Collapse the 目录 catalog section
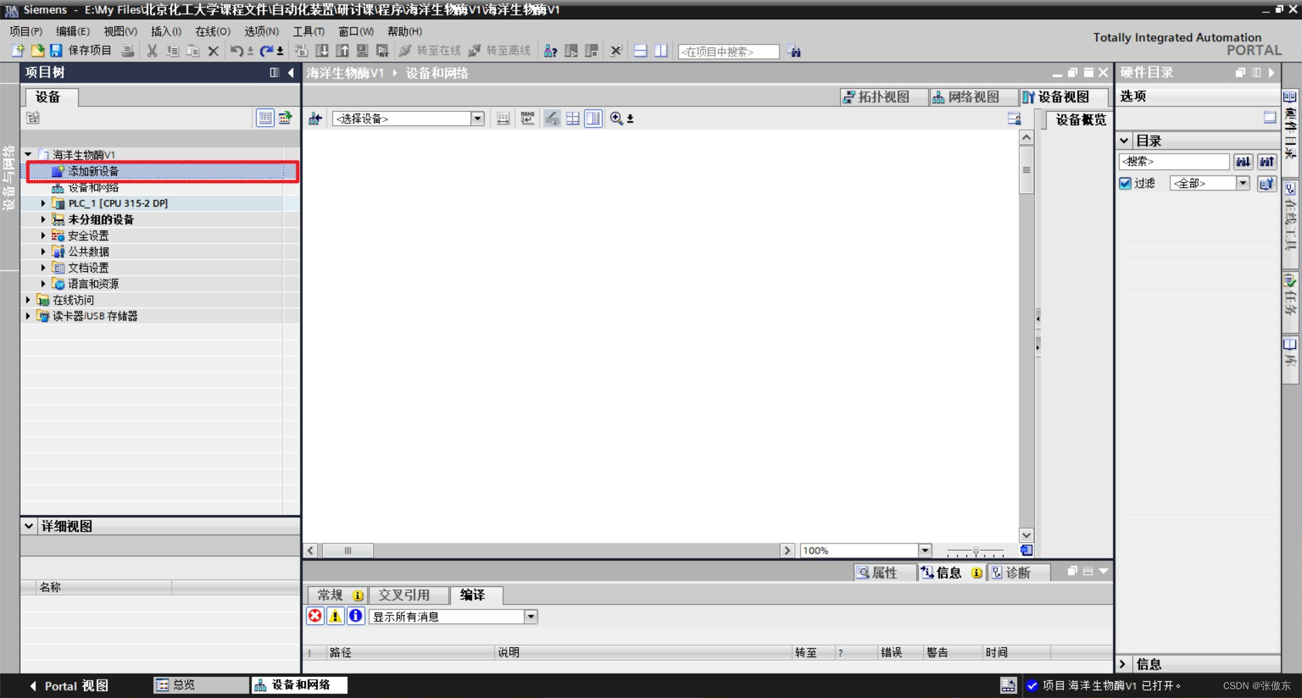The image size is (1302, 698). 1124,141
